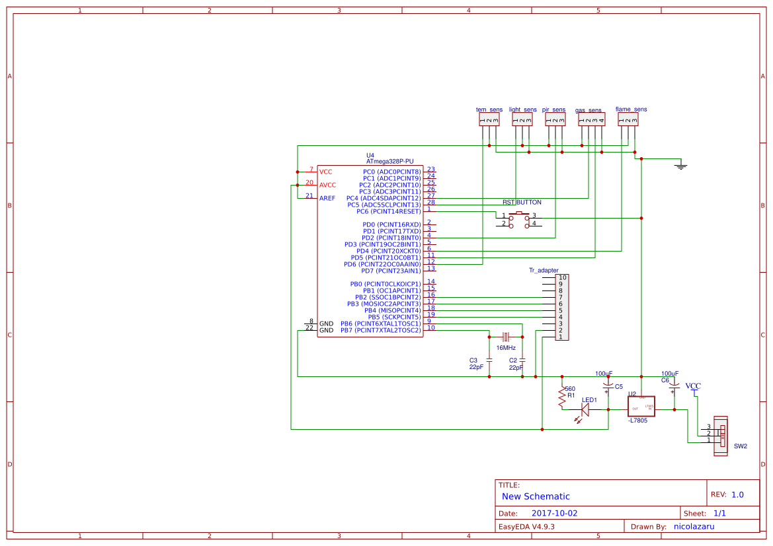The image size is (773, 546).
Task: Select the LED1 diode symbol
Action: tap(584, 409)
